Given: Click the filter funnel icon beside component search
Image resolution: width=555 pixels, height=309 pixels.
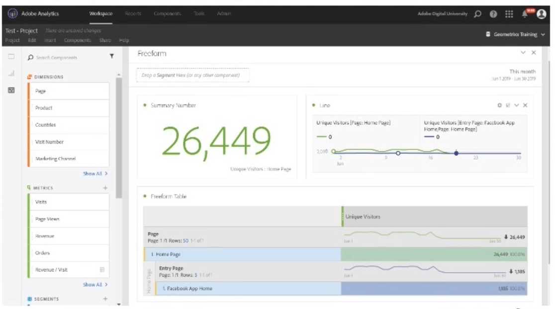Looking at the screenshot, I should pyautogui.click(x=111, y=57).
